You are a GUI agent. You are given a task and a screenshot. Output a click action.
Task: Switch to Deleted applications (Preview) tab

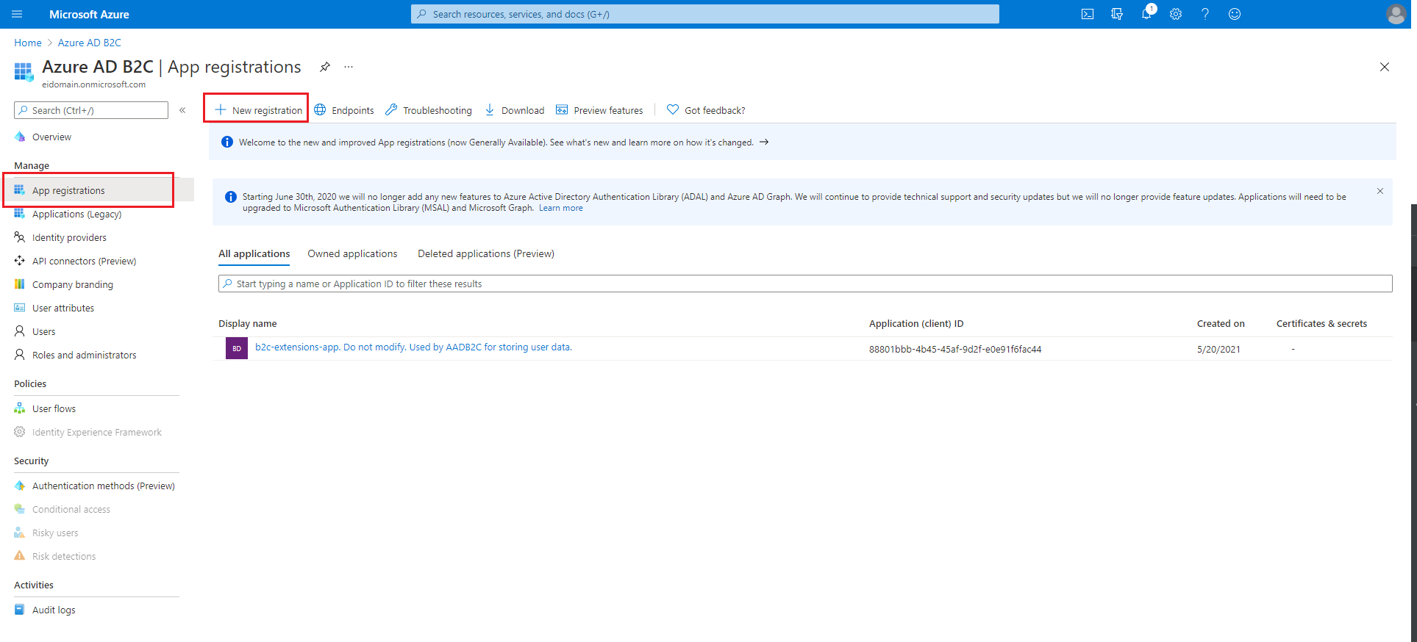click(486, 254)
